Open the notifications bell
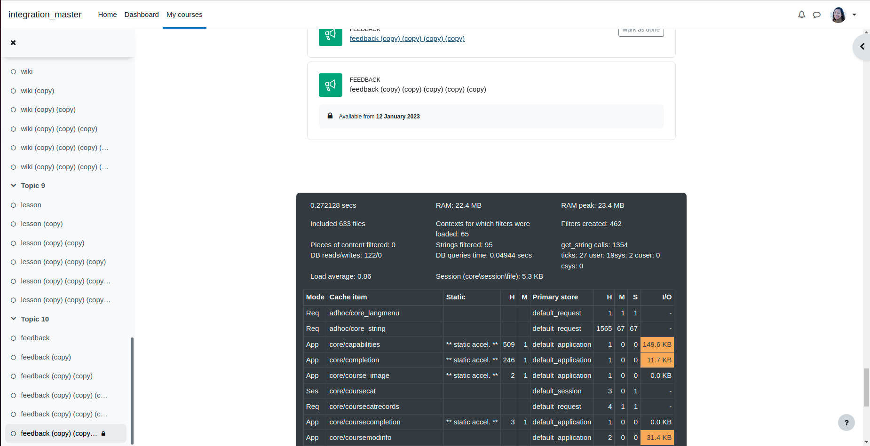 [802, 15]
